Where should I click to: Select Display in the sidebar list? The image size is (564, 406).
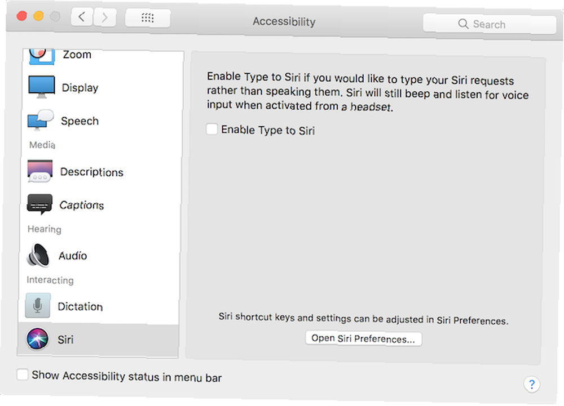(102, 87)
